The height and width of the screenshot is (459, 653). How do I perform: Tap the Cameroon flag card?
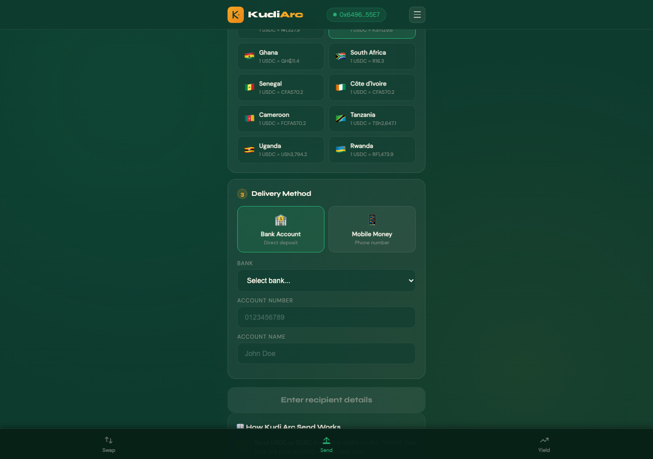tap(281, 118)
